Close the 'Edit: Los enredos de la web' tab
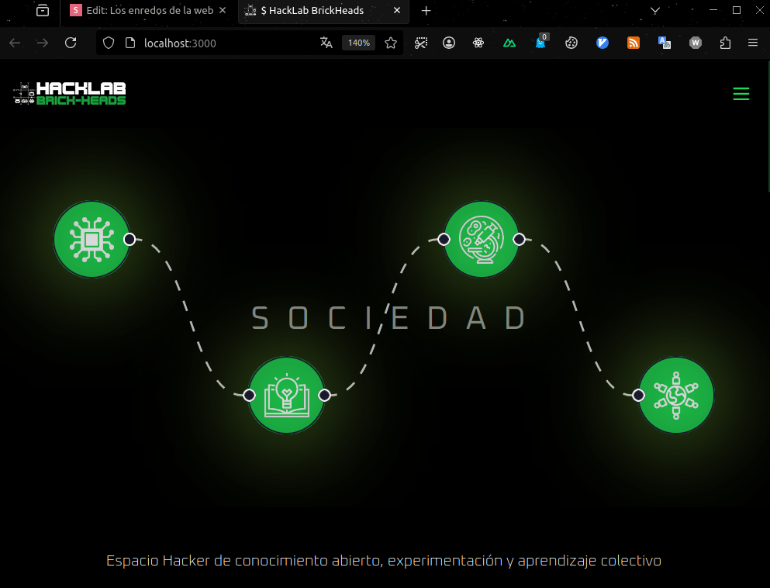770x588 pixels. (223, 10)
